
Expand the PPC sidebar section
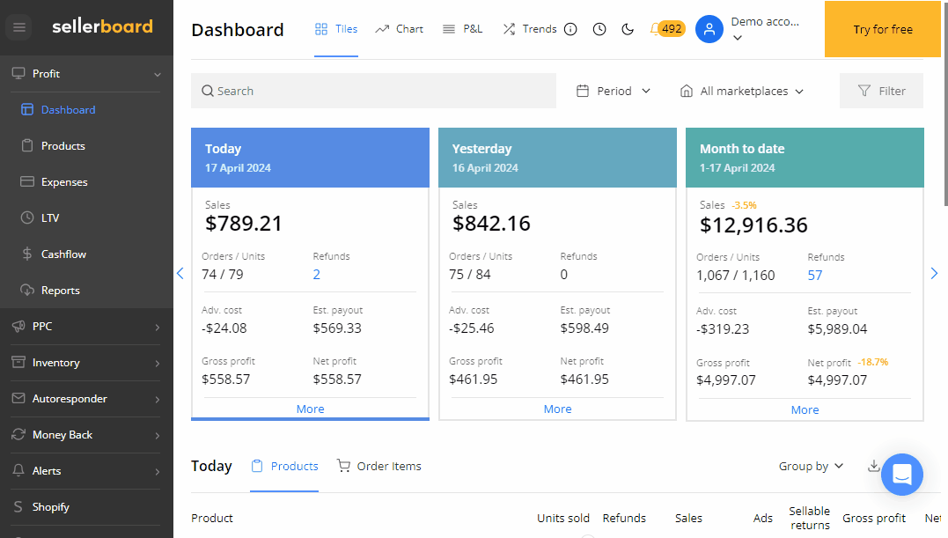pos(86,327)
